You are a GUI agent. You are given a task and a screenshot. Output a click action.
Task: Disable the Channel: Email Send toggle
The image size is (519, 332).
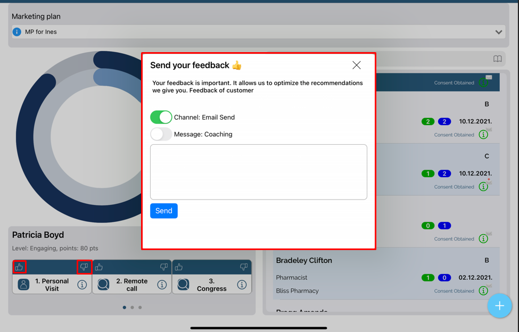coord(161,117)
